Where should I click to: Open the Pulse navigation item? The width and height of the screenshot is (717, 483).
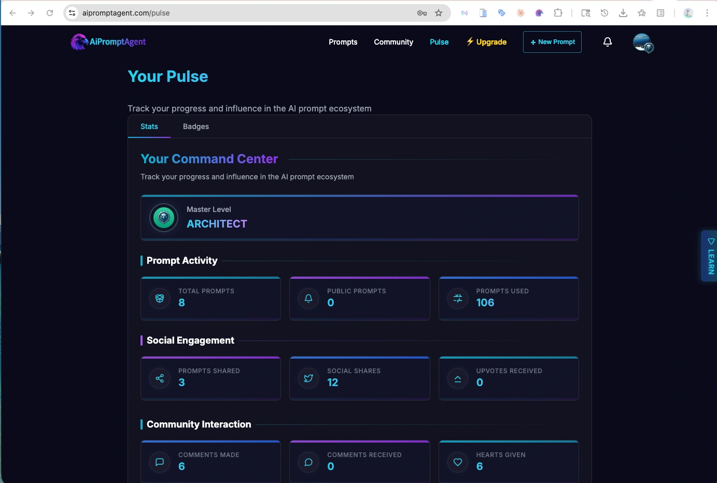click(439, 42)
